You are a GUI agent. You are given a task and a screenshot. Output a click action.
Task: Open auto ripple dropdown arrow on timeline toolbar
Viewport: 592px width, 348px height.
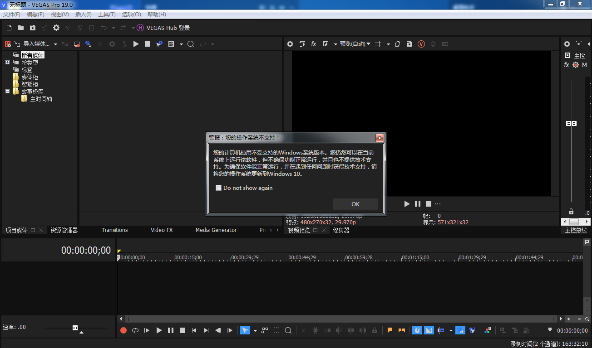tap(451, 331)
